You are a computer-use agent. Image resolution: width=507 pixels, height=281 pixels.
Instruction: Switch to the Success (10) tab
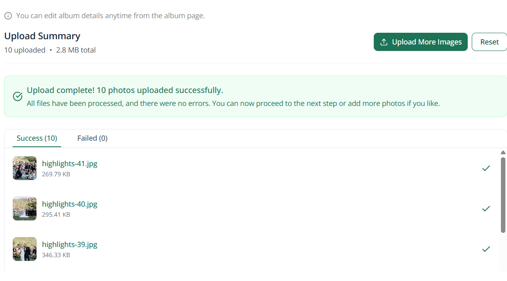tap(37, 138)
